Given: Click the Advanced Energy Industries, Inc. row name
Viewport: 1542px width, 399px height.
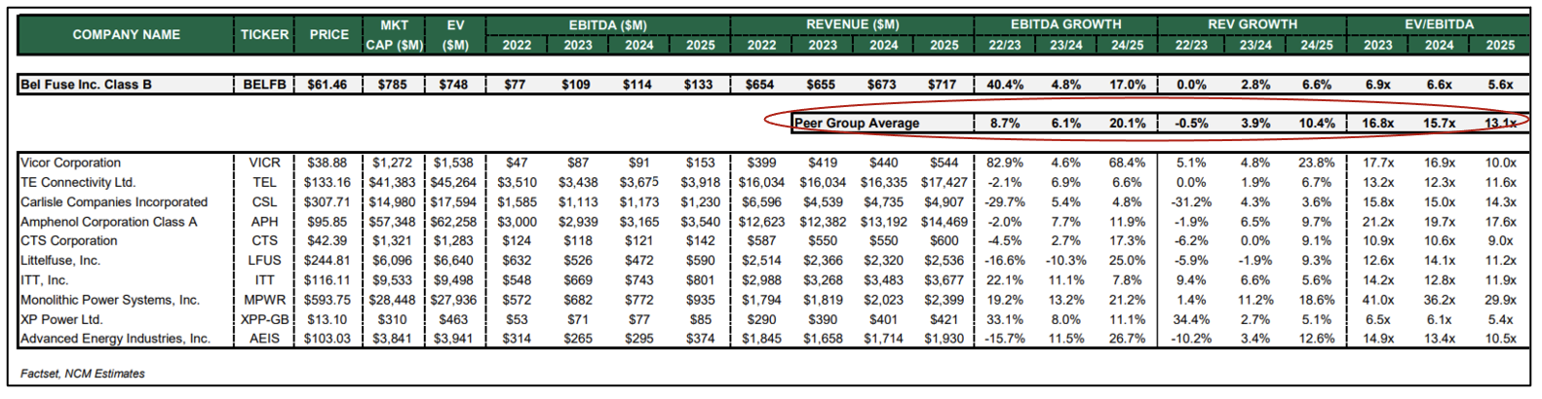Looking at the screenshot, I should coord(115,339).
